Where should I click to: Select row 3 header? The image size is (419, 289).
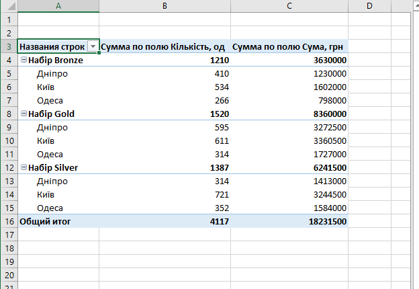[x=9, y=46]
